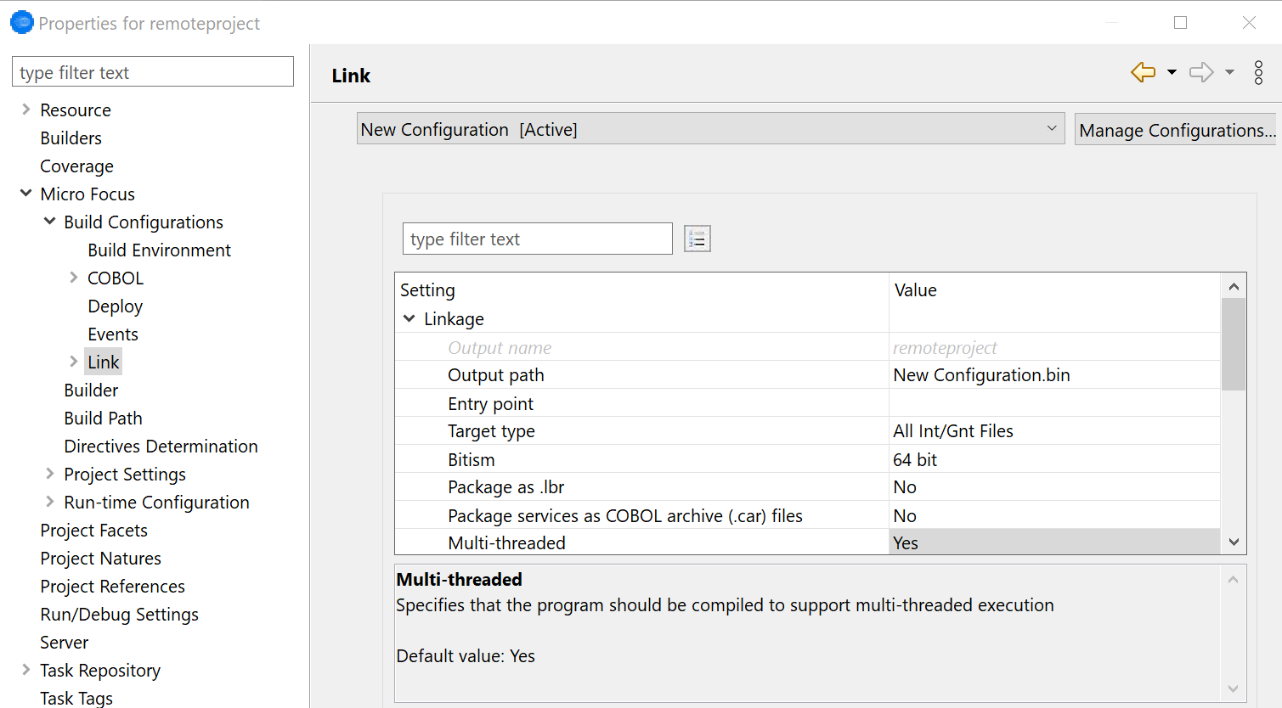This screenshot has height=708, width=1282.
Task: Click the grouped list icon beside settings filter
Action: point(697,239)
